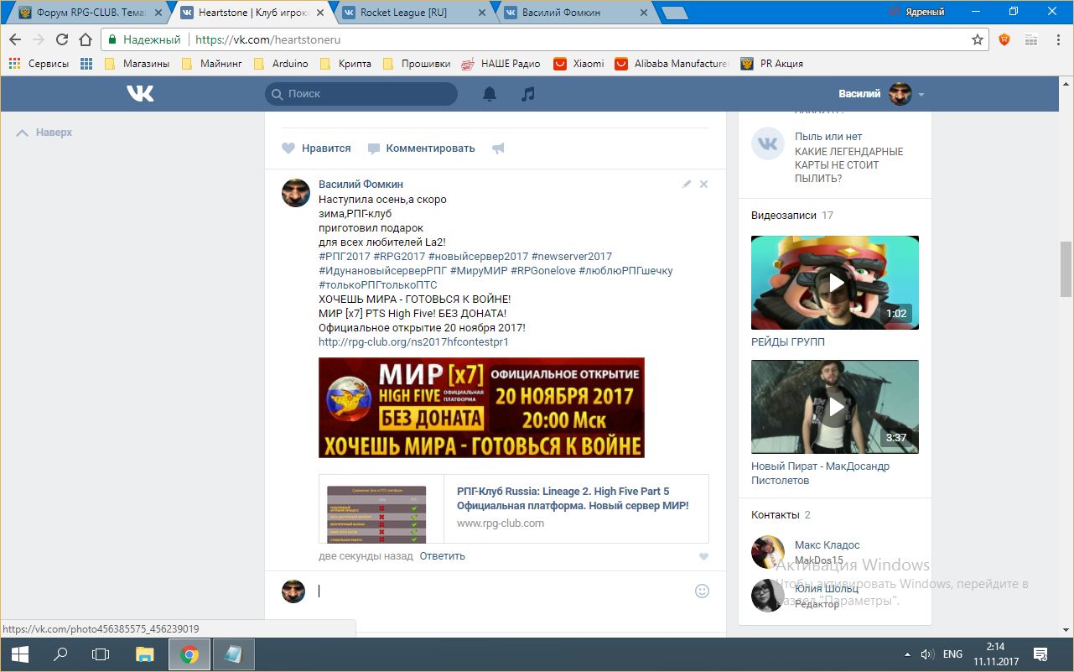Open the PR Акция bookmark
Screen dimensions: 1074x672
772,64
